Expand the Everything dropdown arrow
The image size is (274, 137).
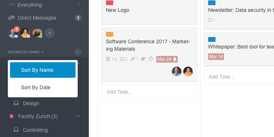click(x=78, y=4)
